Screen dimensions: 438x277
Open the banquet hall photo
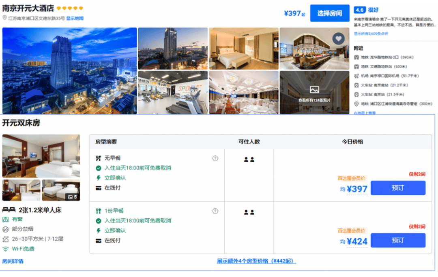pyautogui.click(x=244, y=93)
